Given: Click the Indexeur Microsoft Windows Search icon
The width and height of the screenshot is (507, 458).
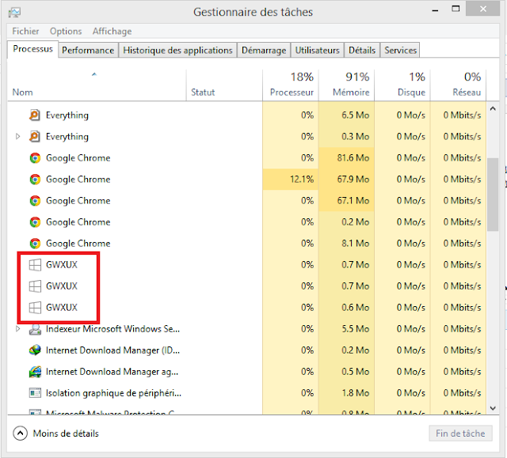Looking at the screenshot, I should [35, 329].
